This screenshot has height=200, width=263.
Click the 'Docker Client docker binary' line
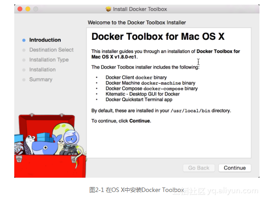pyautogui.click(x=136, y=77)
